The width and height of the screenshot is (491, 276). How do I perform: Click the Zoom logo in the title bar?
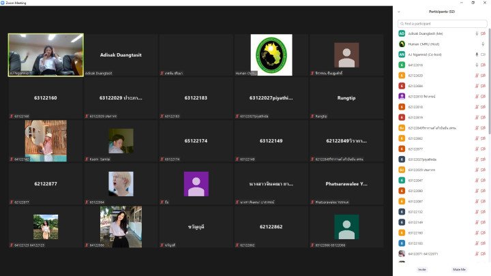(x=3, y=3)
